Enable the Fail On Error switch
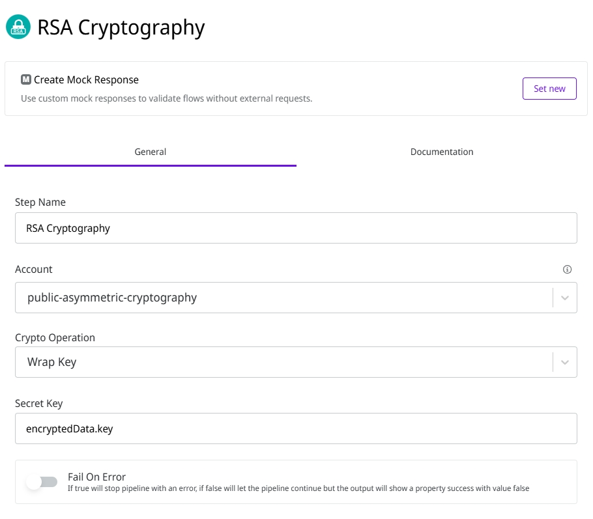This screenshot has width=593, height=519. click(x=42, y=482)
